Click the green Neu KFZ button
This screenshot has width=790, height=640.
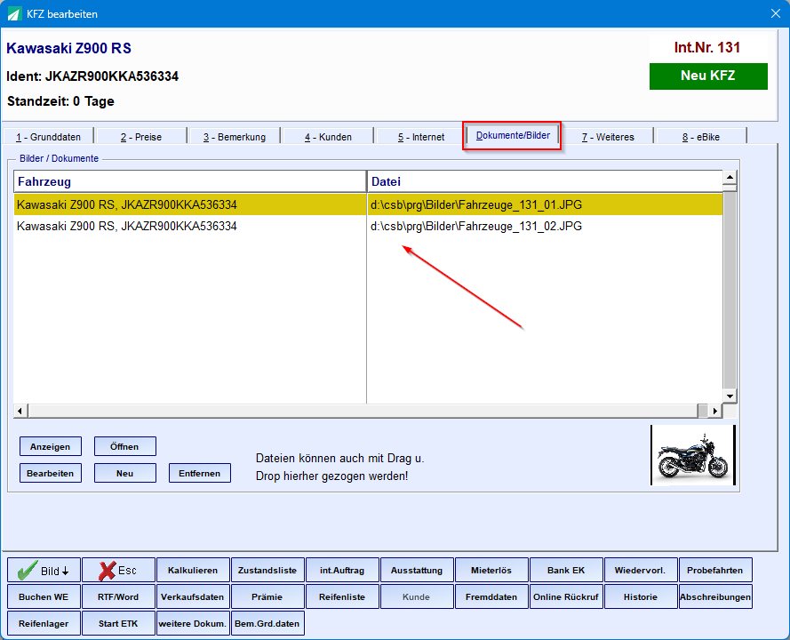click(x=708, y=76)
